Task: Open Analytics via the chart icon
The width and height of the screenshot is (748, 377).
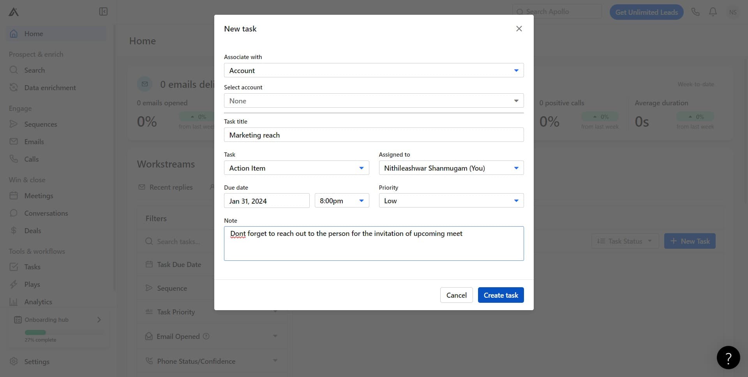Action: 14,302
